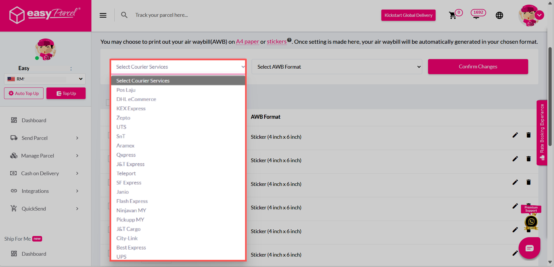
Task: Open the live chat bubble button
Action: pyautogui.click(x=529, y=248)
